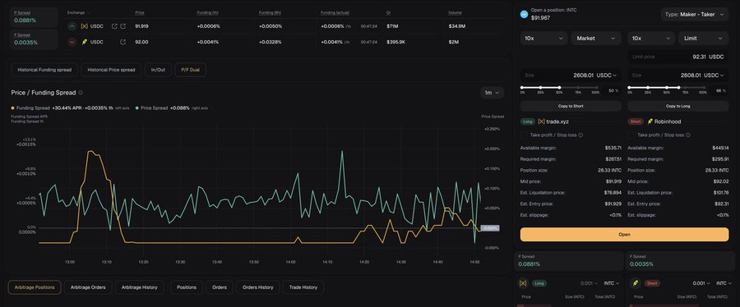Switch to Historical Price spread tab
Screen dimensions: 740x307
pos(111,70)
